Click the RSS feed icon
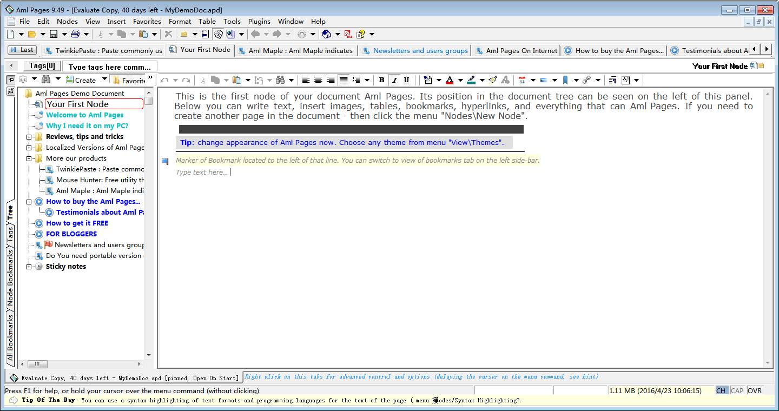 click(348, 34)
